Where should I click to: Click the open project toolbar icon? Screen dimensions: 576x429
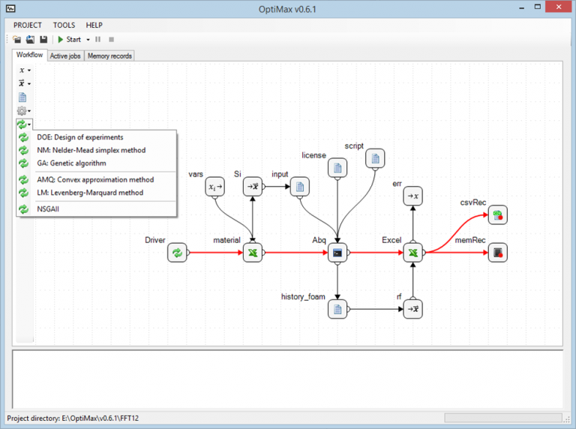30,39
